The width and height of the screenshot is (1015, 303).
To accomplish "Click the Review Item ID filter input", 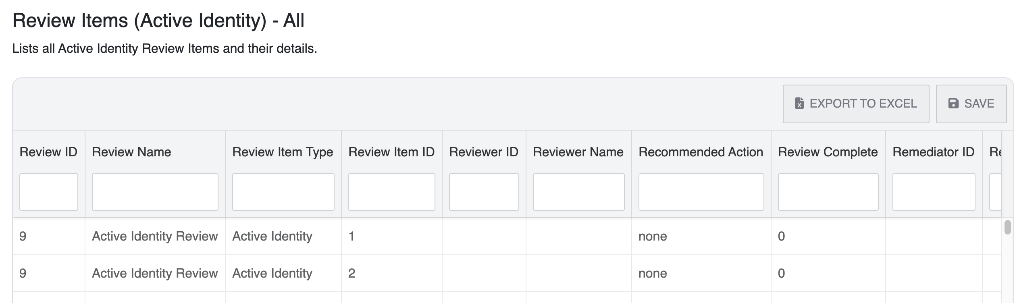I will click(x=391, y=192).
